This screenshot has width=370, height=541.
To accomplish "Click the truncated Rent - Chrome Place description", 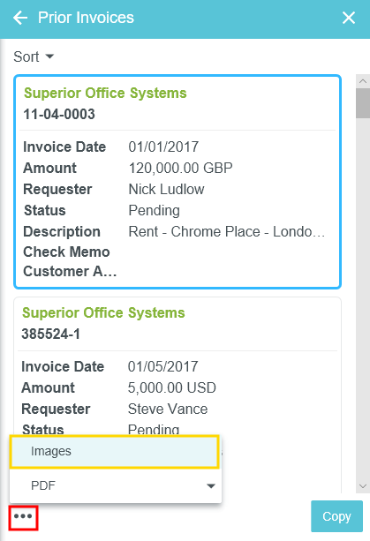I will (226, 231).
